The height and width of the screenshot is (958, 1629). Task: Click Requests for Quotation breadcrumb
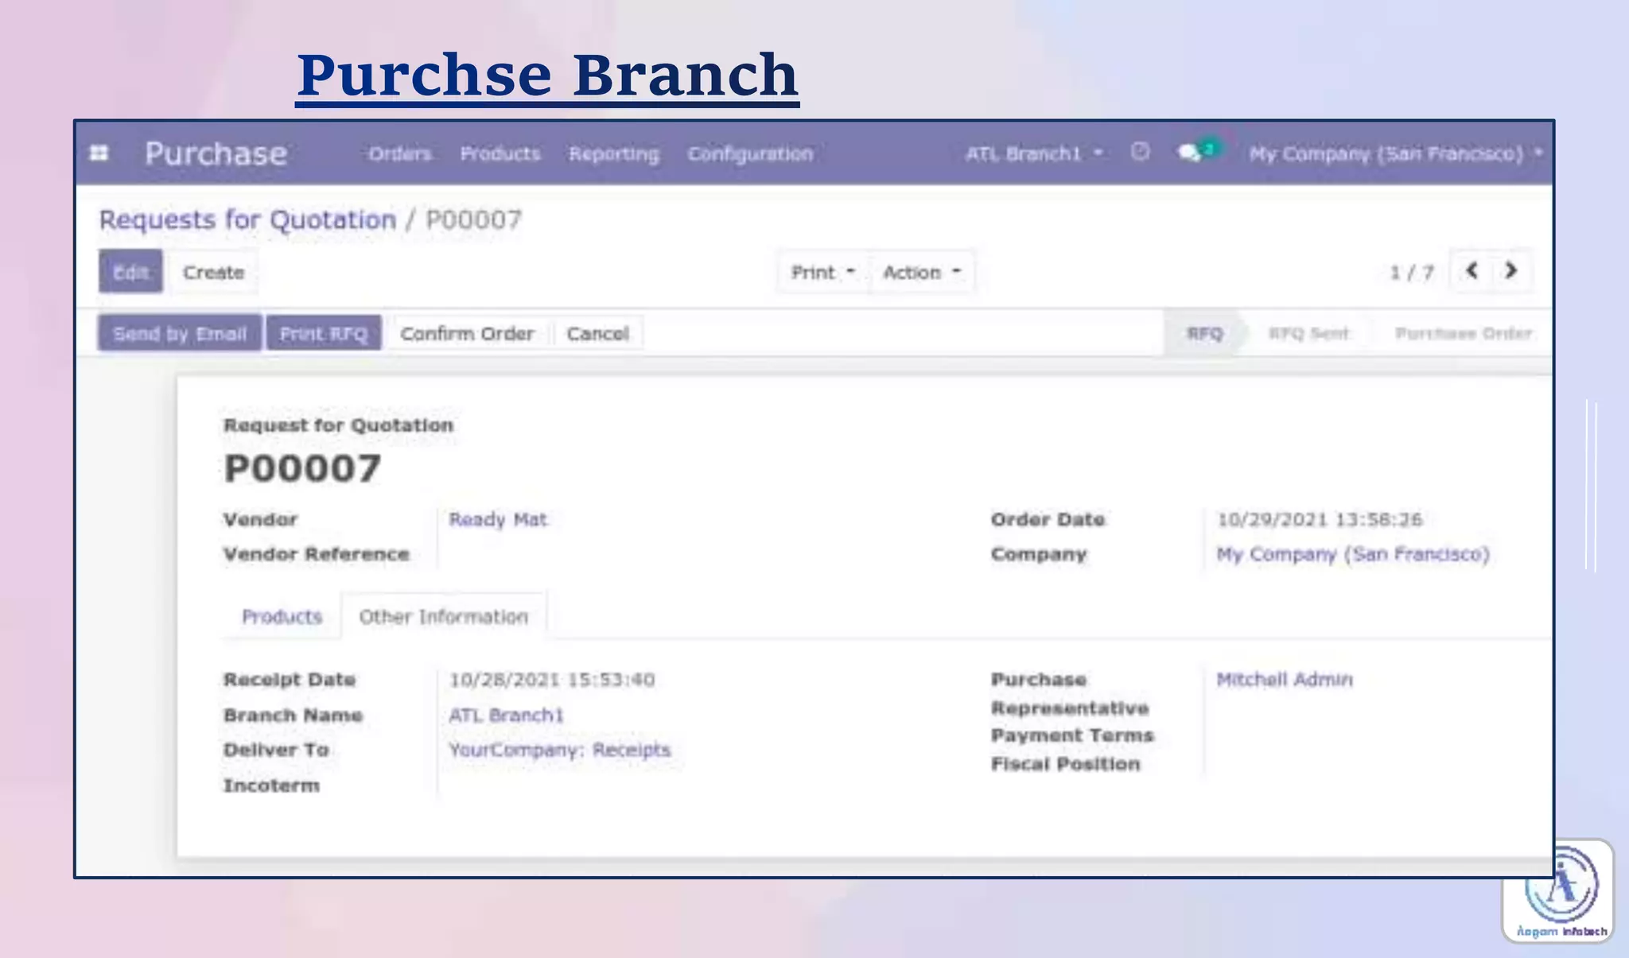click(247, 219)
